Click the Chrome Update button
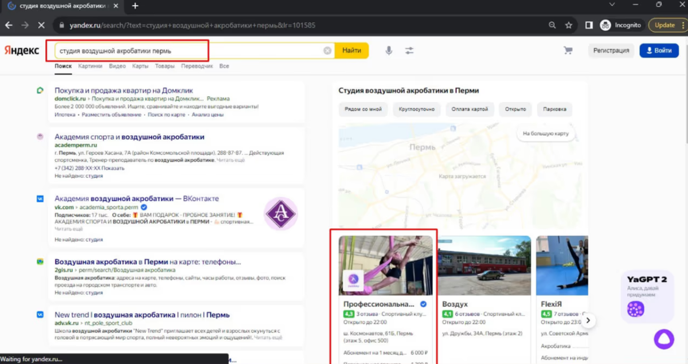688x364 pixels. 664,25
